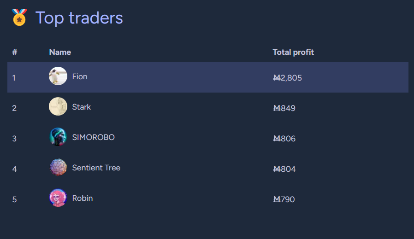Select Sentient Tree's profit value 804
Image resolution: width=414 pixels, height=239 pixels.
(284, 169)
